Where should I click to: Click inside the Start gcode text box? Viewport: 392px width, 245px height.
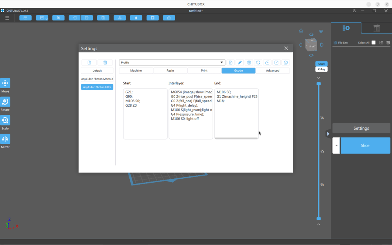[x=145, y=114]
